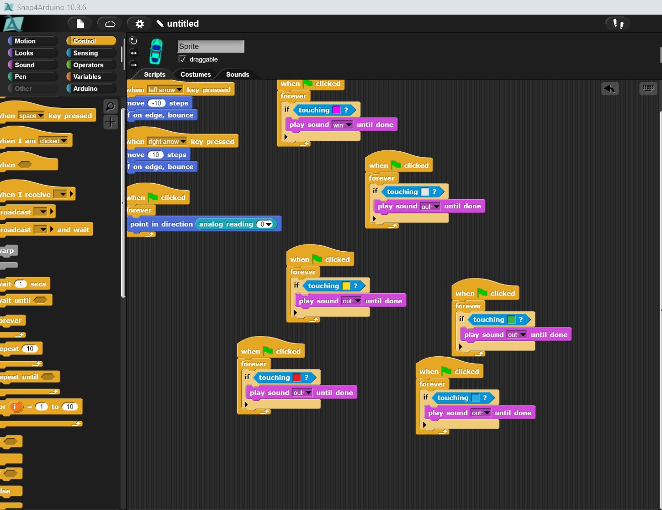Select the Arduino category
The width and height of the screenshot is (662, 510).
pos(91,89)
